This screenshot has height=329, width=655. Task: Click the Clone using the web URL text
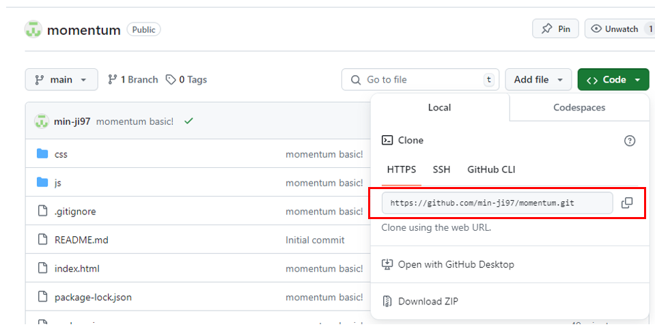pos(436,227)
